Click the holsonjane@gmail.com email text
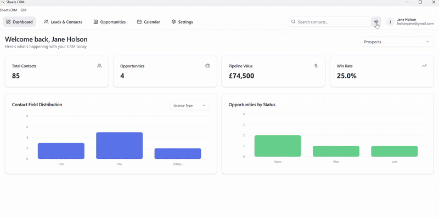This screenshot has height=218, width=439. point(415,24)
